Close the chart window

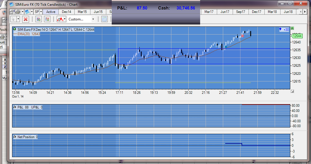click(301, 3)
